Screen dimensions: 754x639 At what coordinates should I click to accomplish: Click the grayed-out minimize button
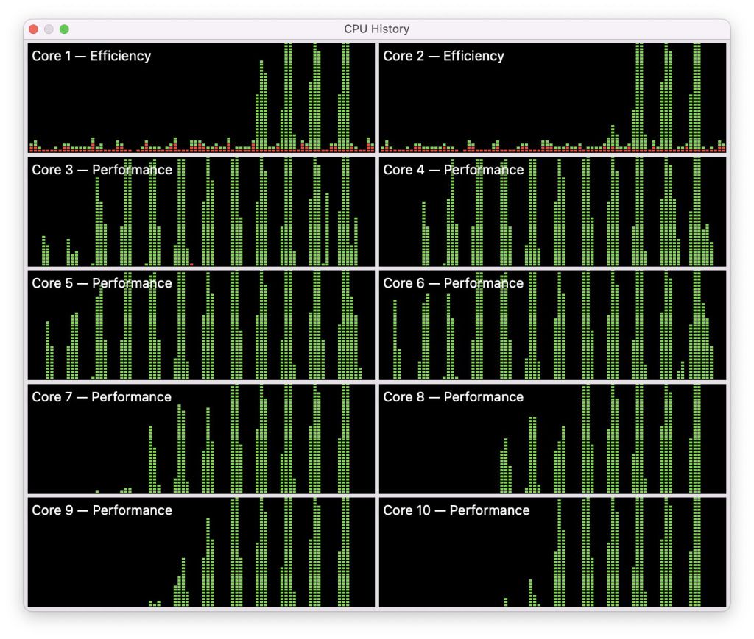49,29
